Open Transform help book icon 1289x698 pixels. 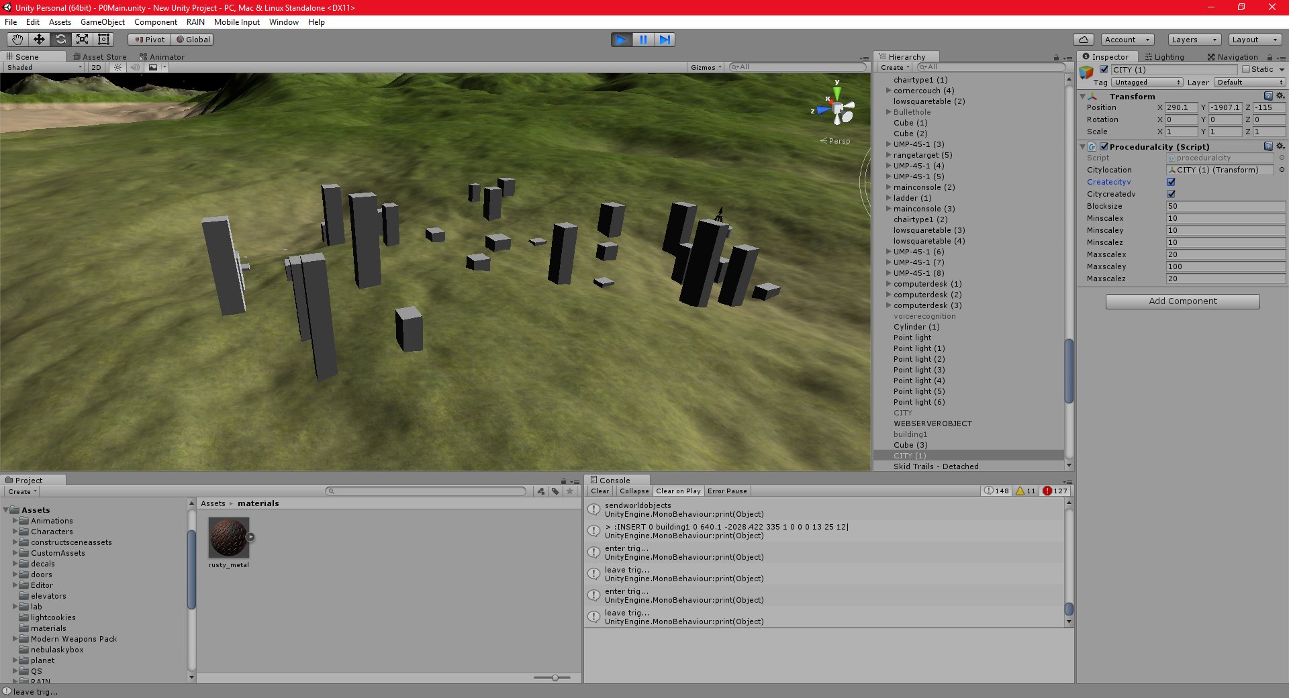(x=1268, y=96)
